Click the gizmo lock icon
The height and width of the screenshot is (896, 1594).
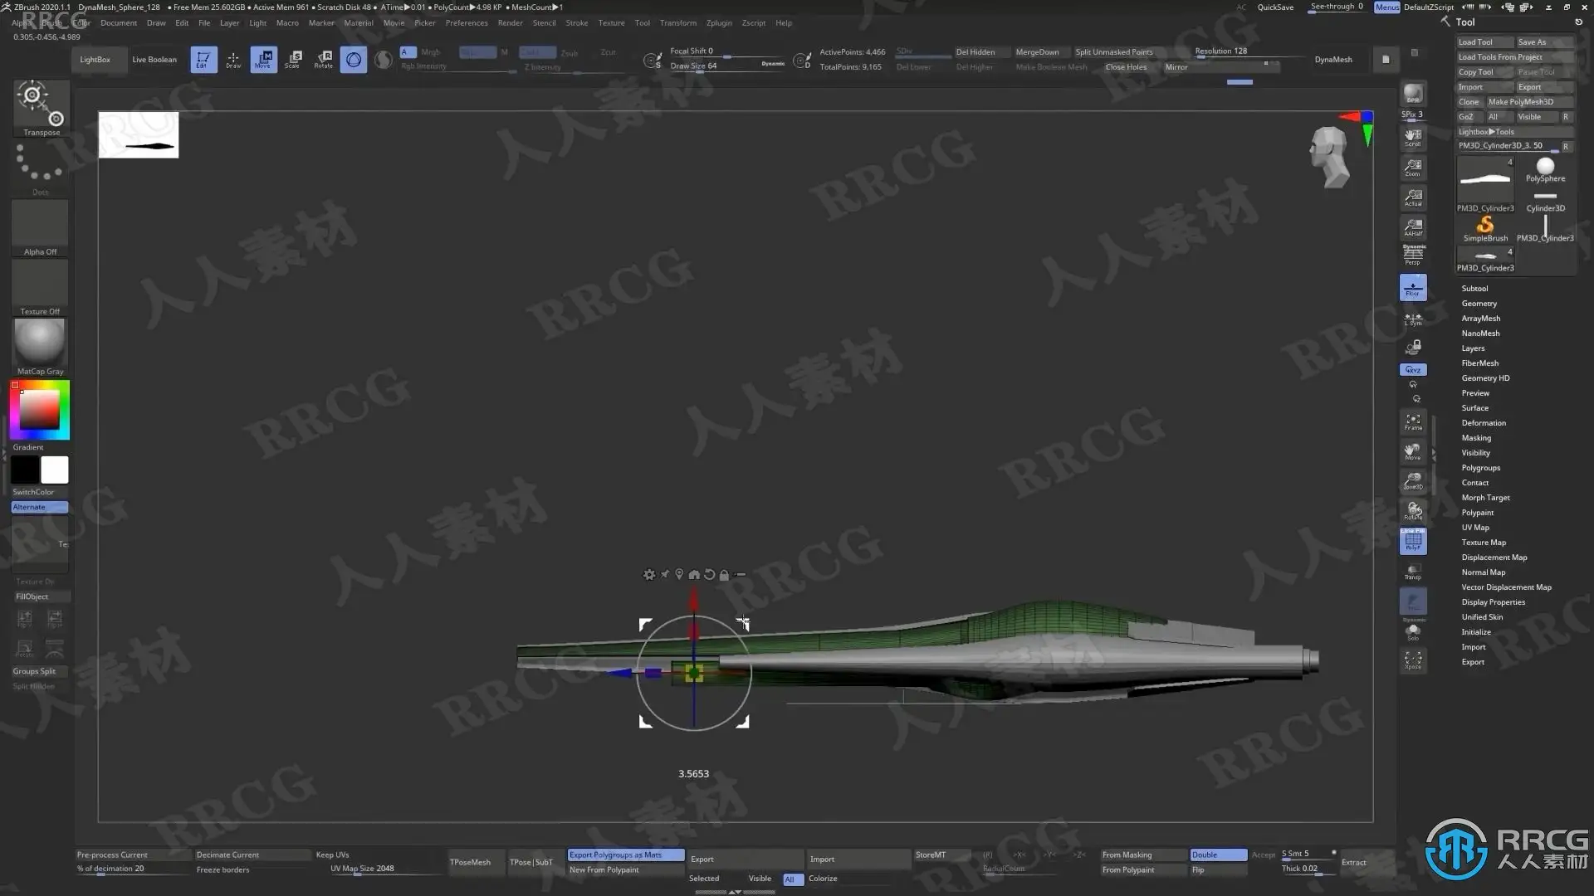click(x=724, y=574)
